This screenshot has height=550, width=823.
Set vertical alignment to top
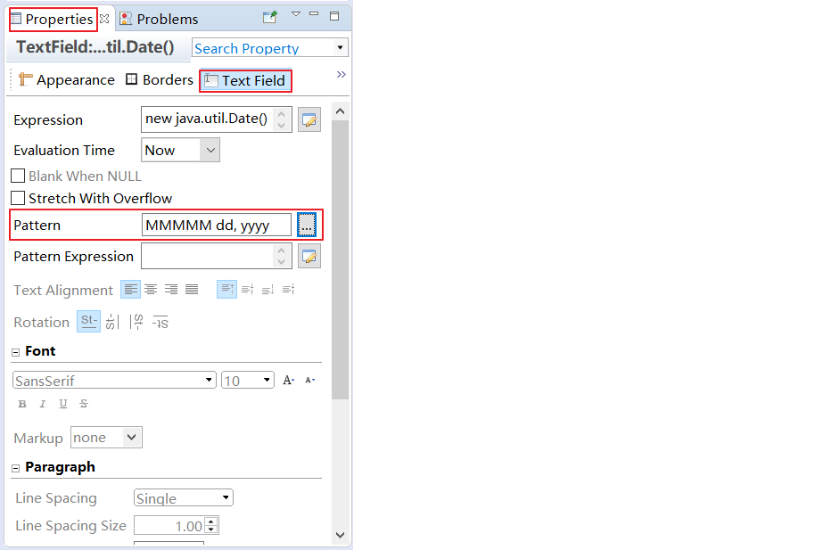pos(226,289)
